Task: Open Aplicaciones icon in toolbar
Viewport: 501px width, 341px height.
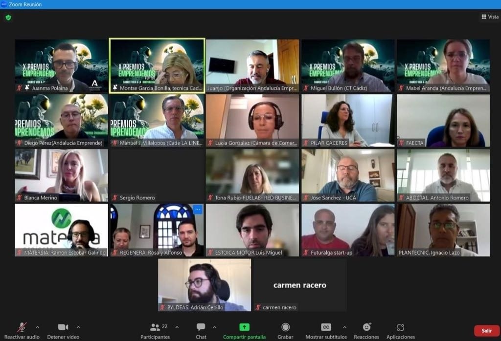Action: [400, 327]
